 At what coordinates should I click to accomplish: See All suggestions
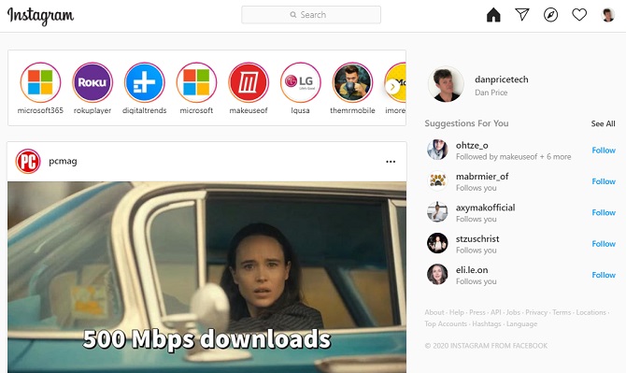(x=603, y=123)
